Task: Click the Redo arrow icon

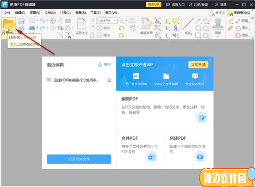Action: [42, 28]
